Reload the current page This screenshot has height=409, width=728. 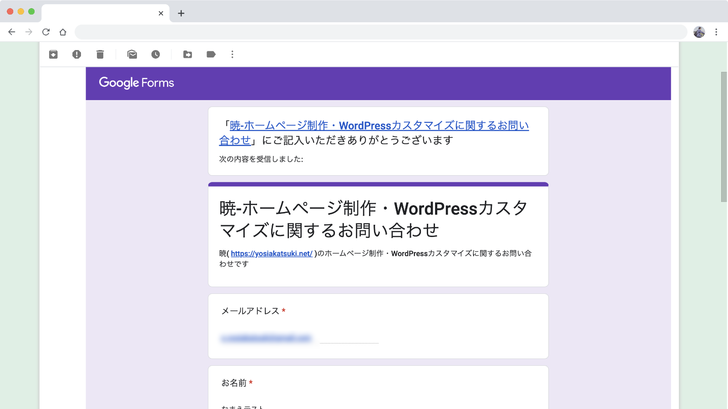[46, 32]
